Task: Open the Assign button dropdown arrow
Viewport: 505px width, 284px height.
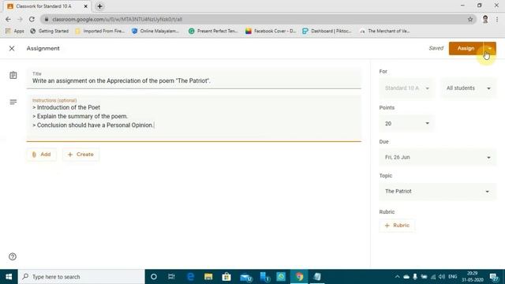Action: click(x=489, y=48)
